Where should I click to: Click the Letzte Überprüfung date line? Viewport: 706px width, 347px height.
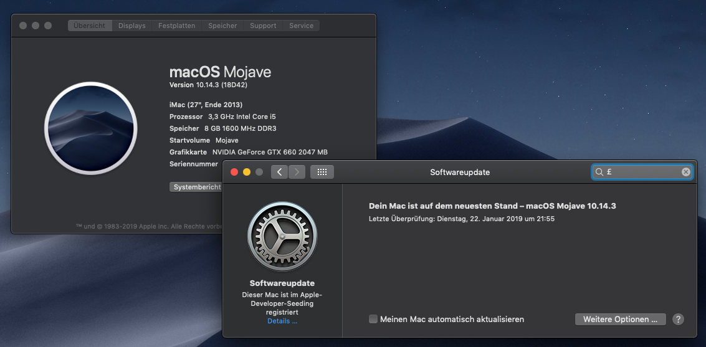click(462, 219)
